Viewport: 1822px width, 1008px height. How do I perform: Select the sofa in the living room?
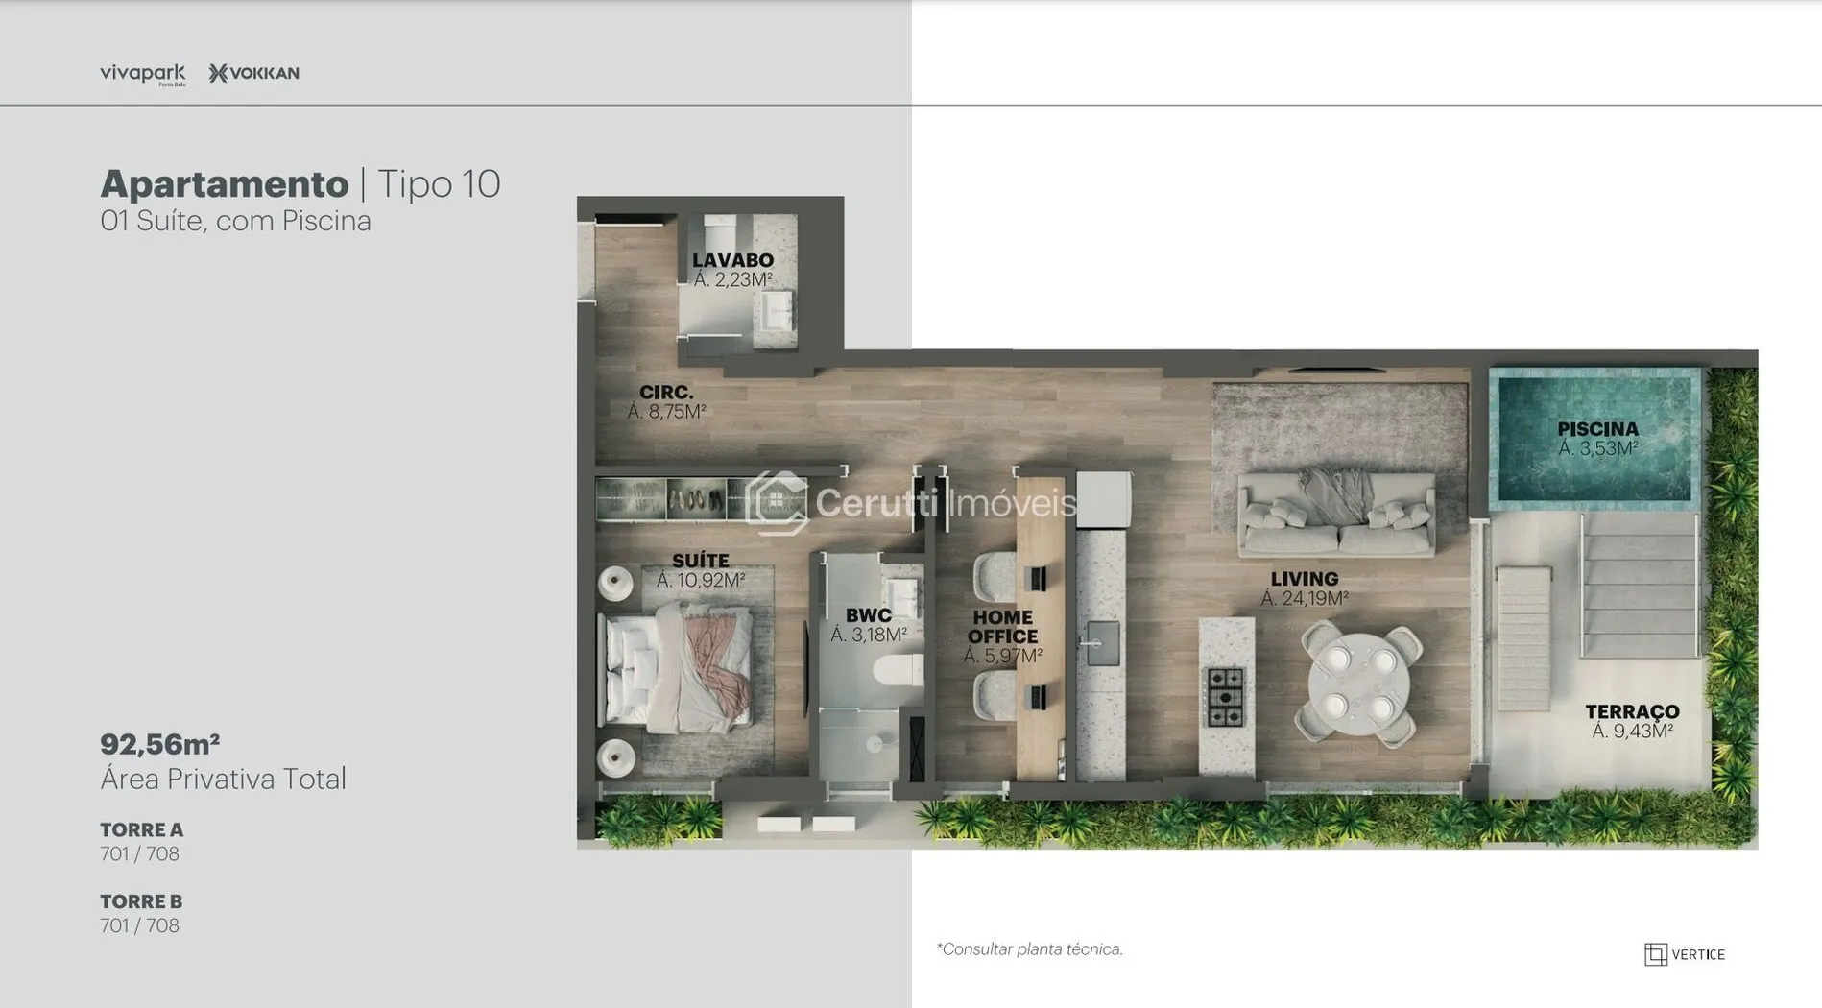[x=1337, y=515]
